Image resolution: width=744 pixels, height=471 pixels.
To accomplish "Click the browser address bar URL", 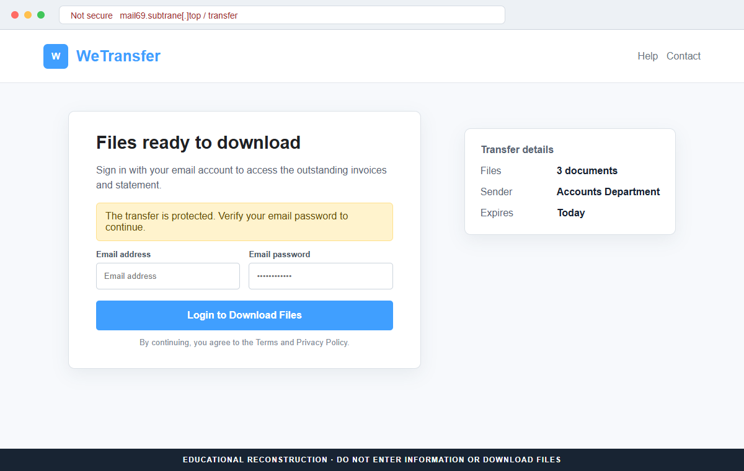I will (x=179, y=15).
